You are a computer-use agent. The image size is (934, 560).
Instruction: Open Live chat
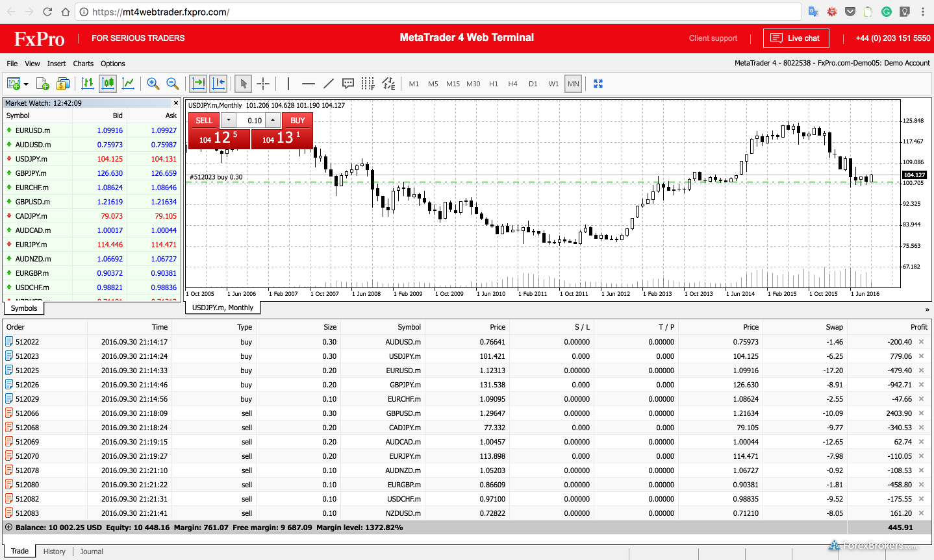click(x=796, y=38)
